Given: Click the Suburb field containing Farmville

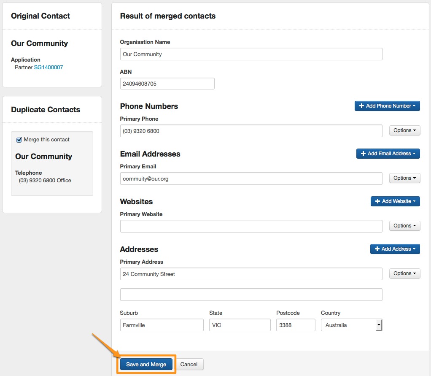Looking at the screenshot, I should [x=162, y=325].
